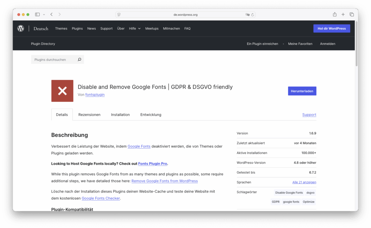Image resolution: width=371 pixels, height=228 pixels.
Task: Show the tab overview icon
Action: click(351, 14)
